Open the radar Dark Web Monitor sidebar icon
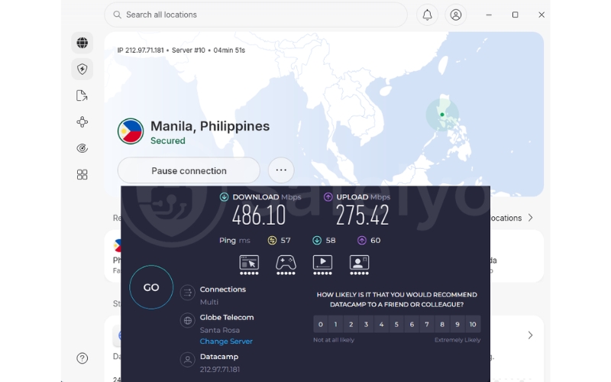 pyautogui.click(x=82, y=148)
